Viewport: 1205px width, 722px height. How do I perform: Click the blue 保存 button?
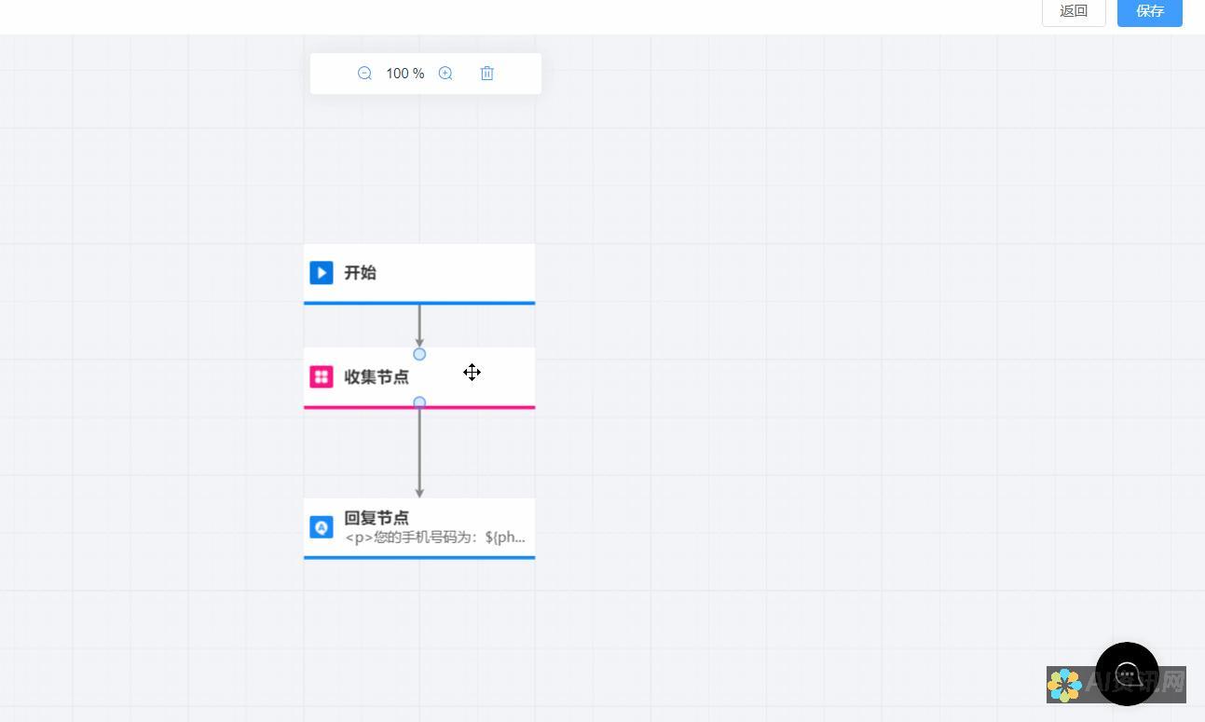click(x=1150, y=11)
